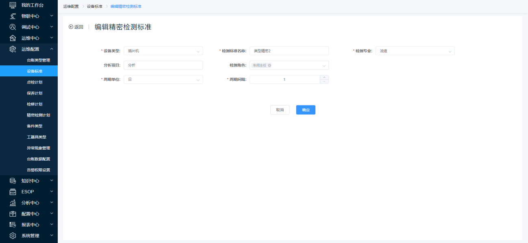The image size is (528, 243).
Task: Click the 系统管理 gear icon
Action: (x=13, y=236)
